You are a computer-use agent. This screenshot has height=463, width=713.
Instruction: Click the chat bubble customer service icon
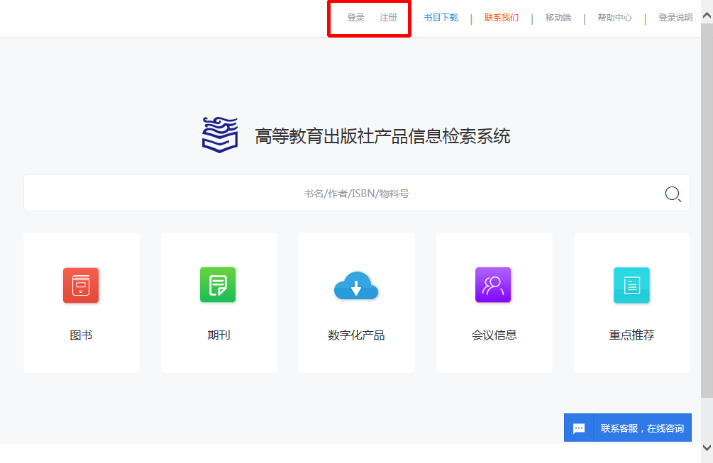[579, 428]
